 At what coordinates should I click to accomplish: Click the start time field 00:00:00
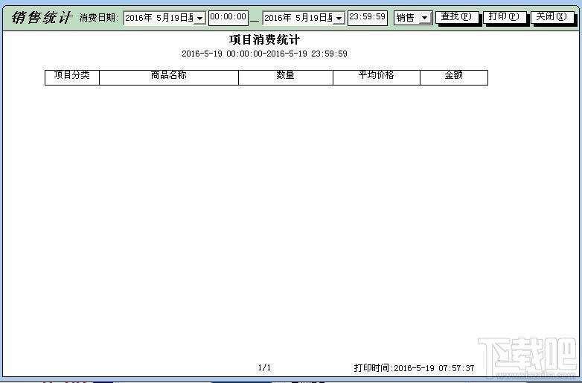click(x=228, y=17)
